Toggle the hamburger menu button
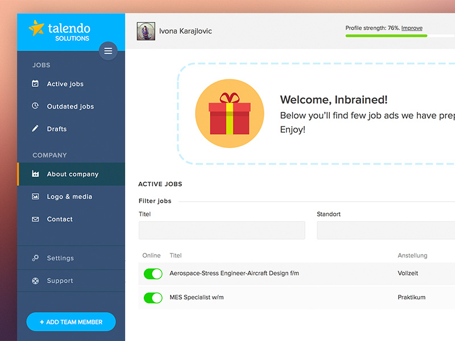The image size is (455, 341). tap(108, 51)
